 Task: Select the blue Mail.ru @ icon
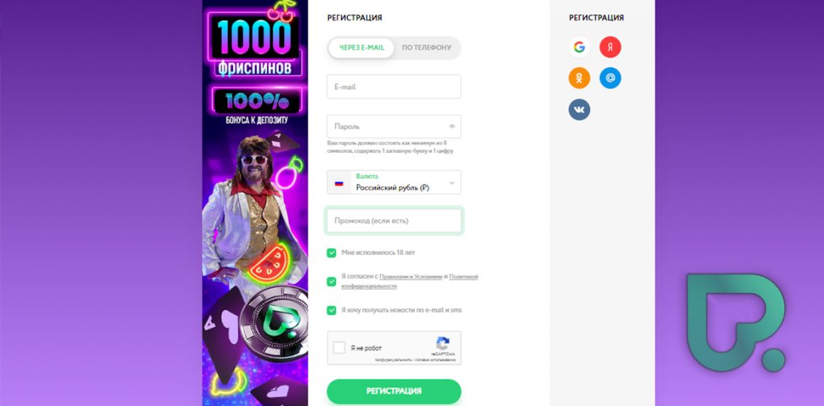coord(610,78)
